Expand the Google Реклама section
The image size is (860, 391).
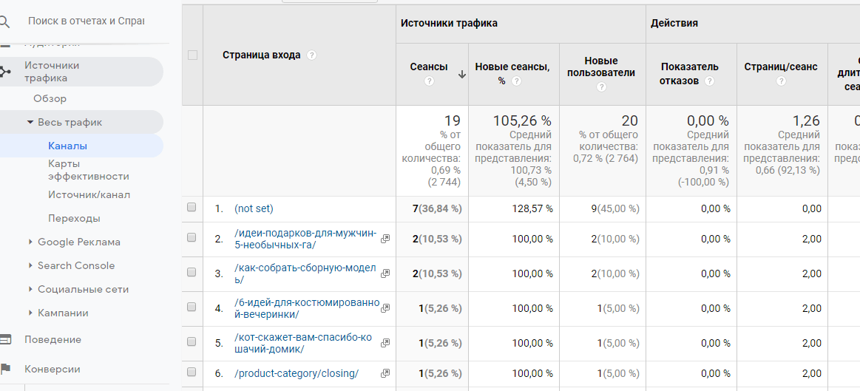tap(30, 242)
